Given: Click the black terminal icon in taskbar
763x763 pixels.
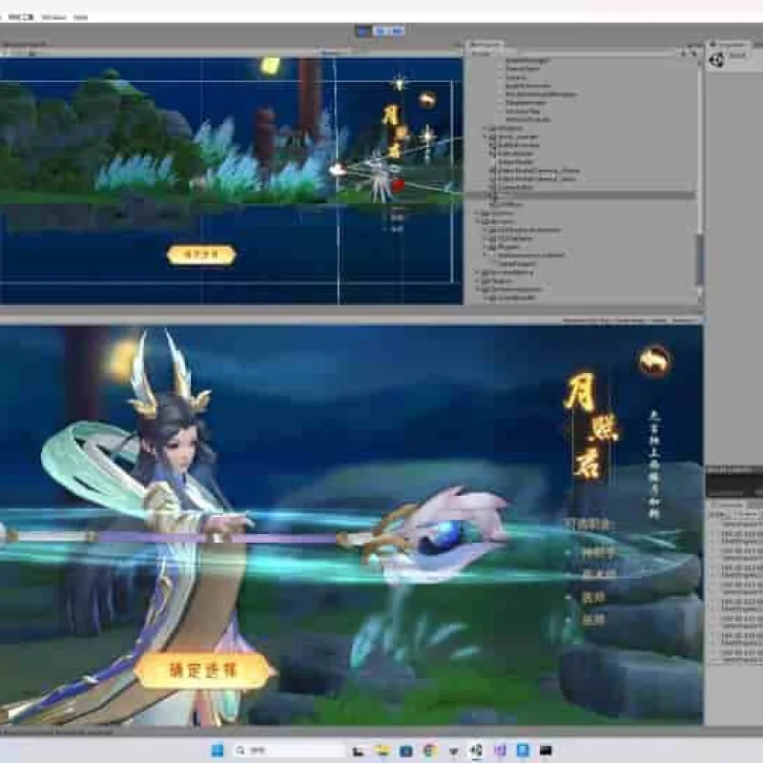Looking at the screenshot, I should coord(546,751).
